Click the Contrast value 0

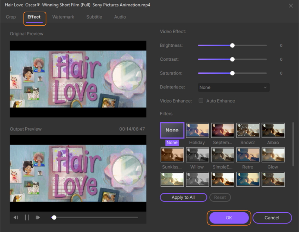(x=281, y=59)
